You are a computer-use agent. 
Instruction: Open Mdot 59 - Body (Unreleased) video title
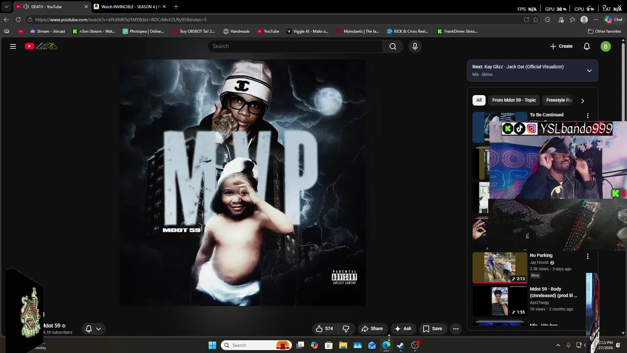[x=554, y=292]
